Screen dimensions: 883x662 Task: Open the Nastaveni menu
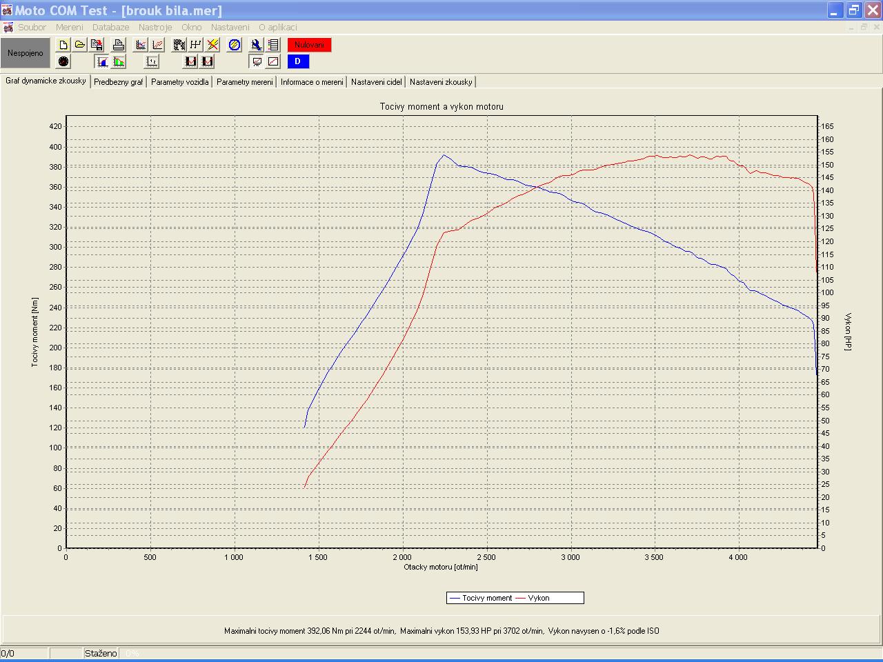pos(230,28)
